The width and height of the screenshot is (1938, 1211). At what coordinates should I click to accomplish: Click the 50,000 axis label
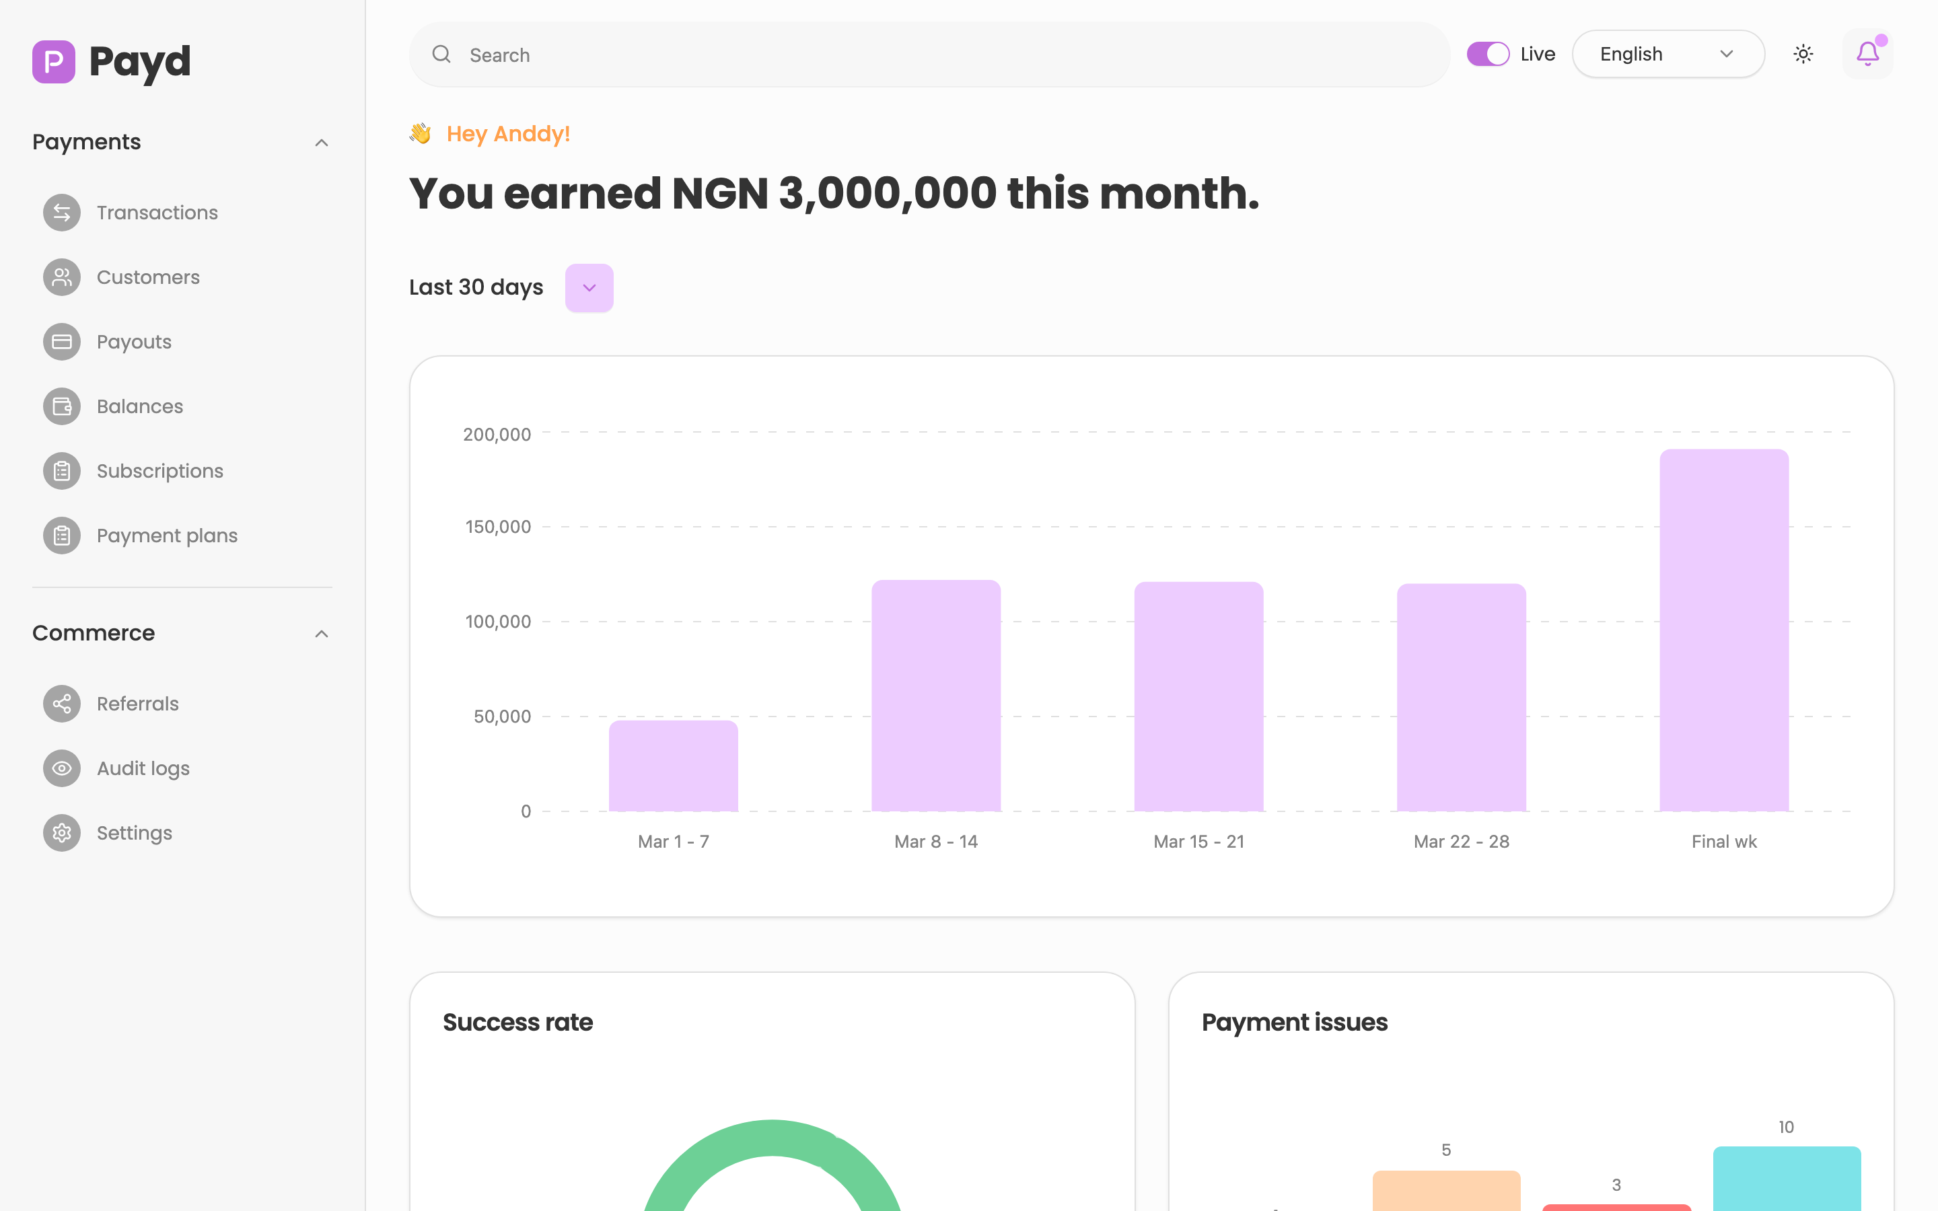[x=502, y=716]
